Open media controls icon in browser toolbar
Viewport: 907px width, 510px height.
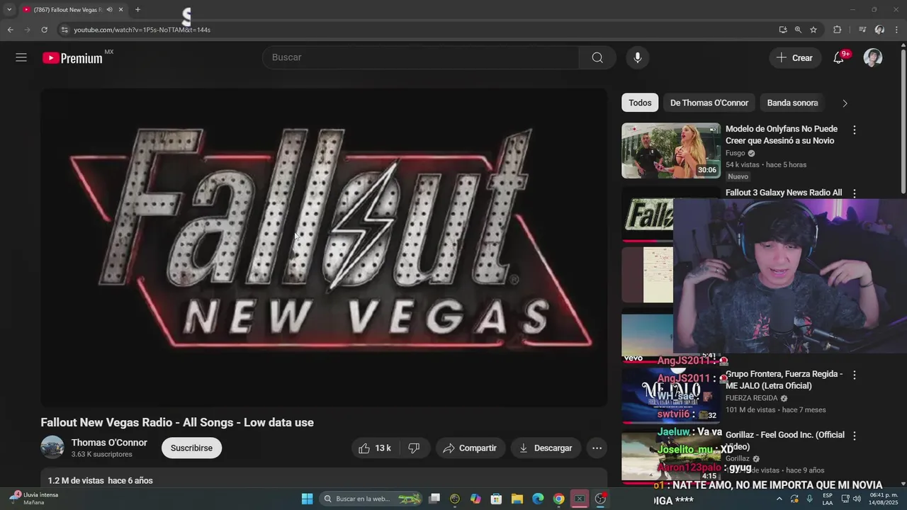[x=862, y=30]
